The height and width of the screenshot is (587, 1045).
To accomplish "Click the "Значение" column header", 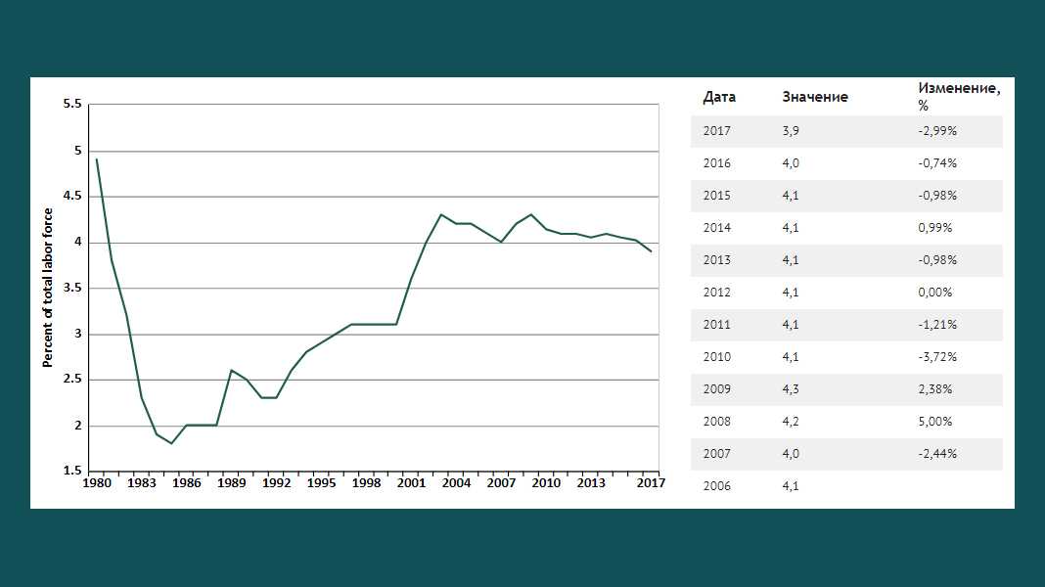I will coord(815,97).
